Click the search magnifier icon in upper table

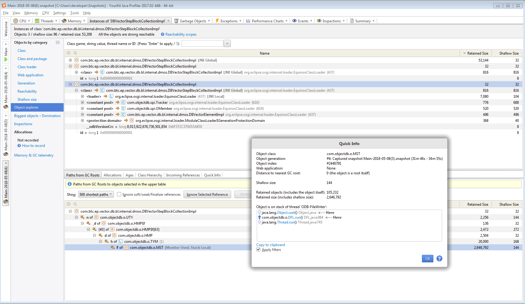click(x=75, y=53)
